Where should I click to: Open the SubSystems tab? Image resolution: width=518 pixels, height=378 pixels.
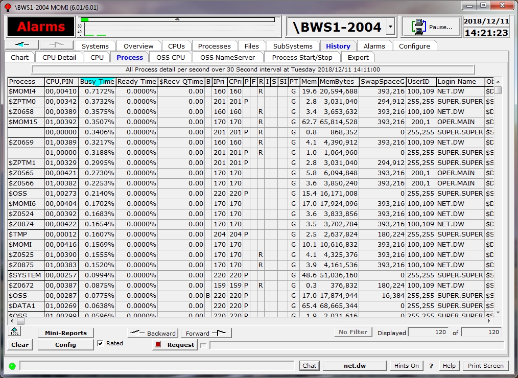293,46
